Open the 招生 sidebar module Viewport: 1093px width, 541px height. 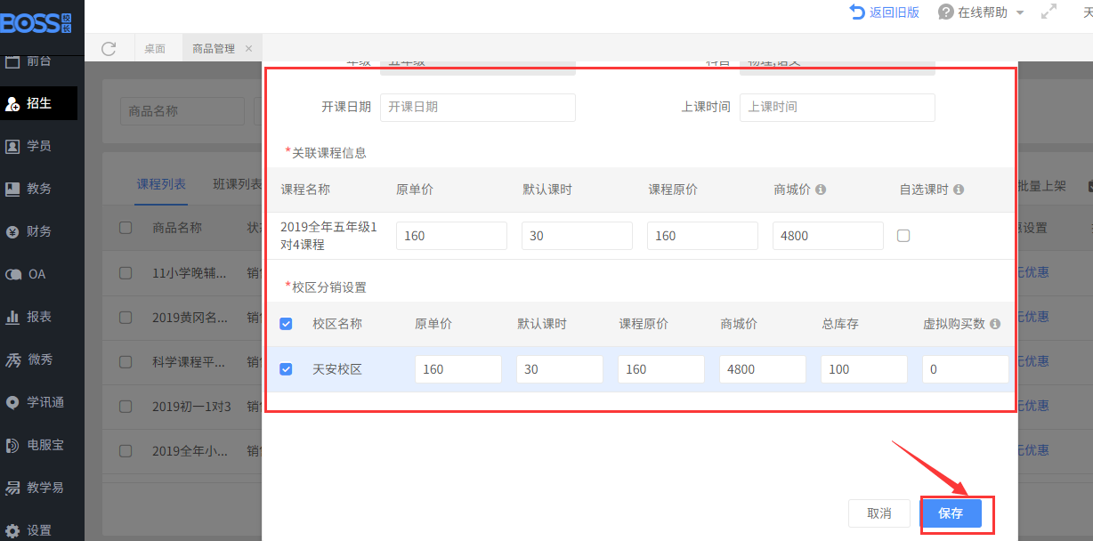[38, 103]
